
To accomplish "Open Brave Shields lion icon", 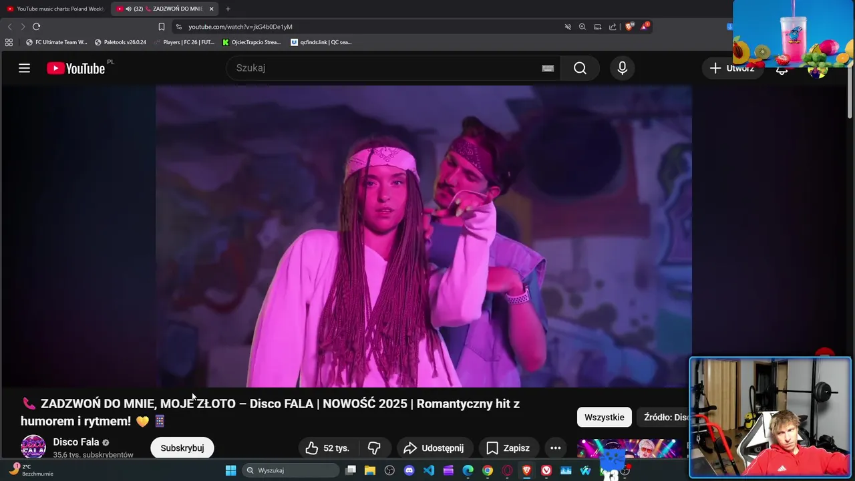I will tap(629, 27).
